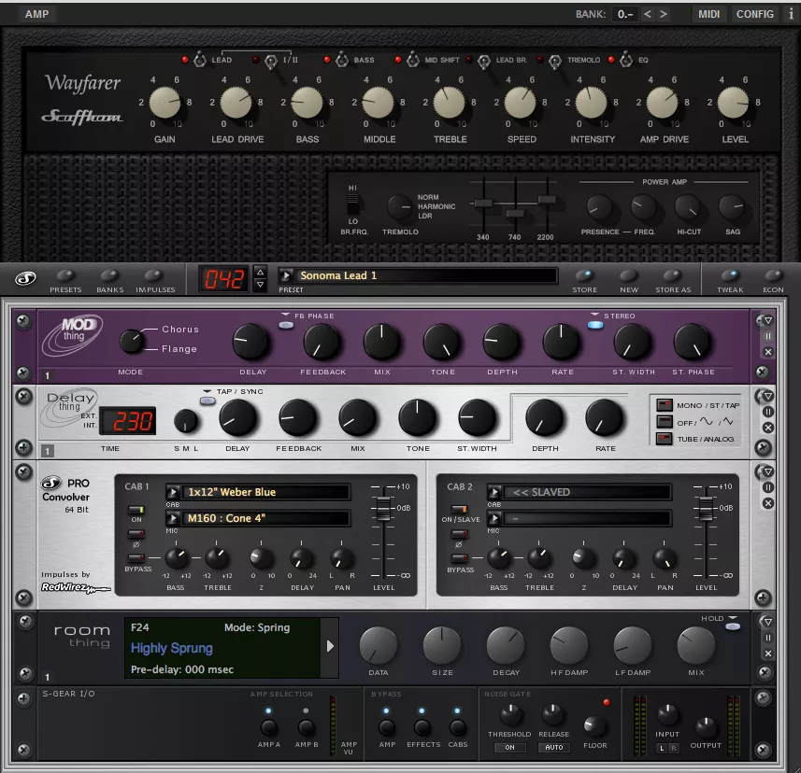Pause the Mod thing effect unit
Viewport: 801px width, 773px height.
[767, 336]
